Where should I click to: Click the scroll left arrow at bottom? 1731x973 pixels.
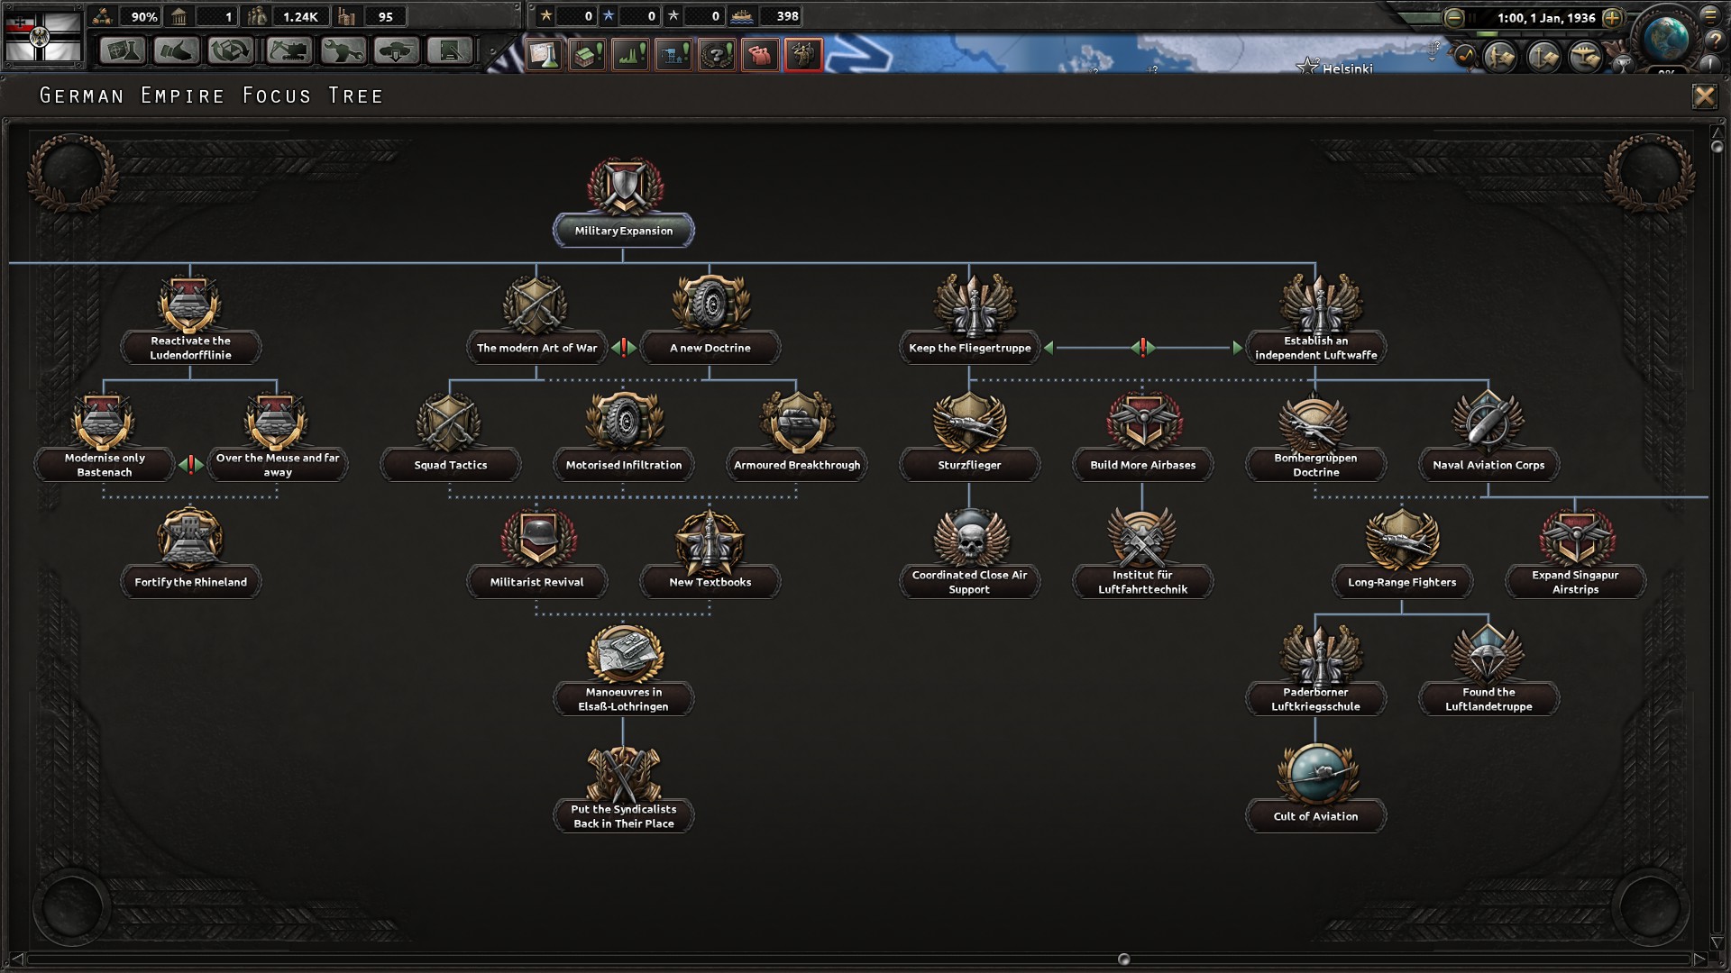15,959
